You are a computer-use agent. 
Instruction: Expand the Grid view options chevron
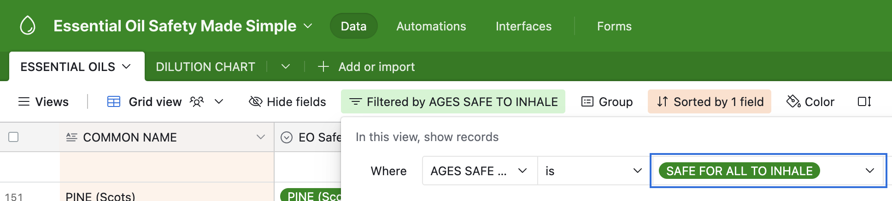coord(219,102)
